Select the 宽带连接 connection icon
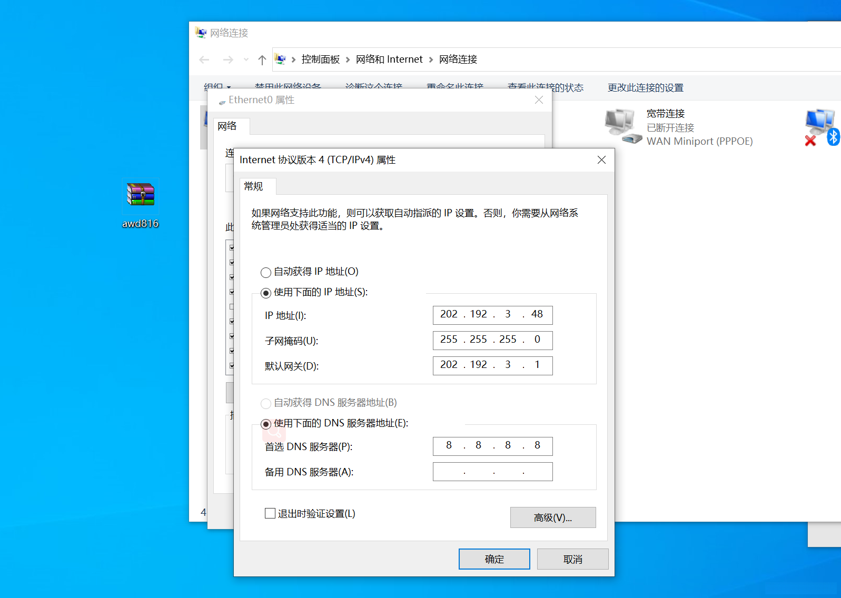 [623, 126]
